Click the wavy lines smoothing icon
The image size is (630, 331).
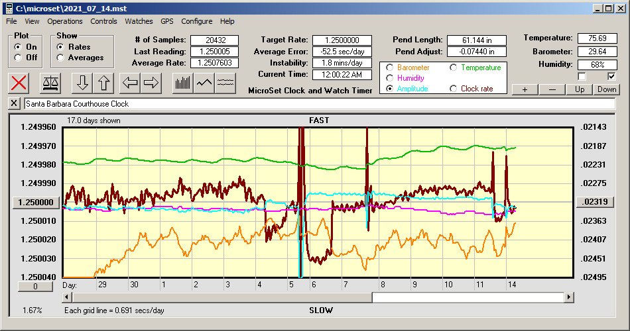225,83
